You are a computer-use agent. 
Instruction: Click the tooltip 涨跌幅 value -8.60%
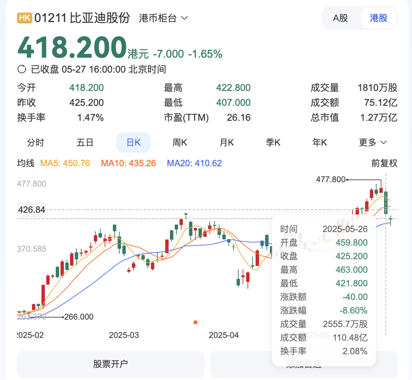(353, 310)
